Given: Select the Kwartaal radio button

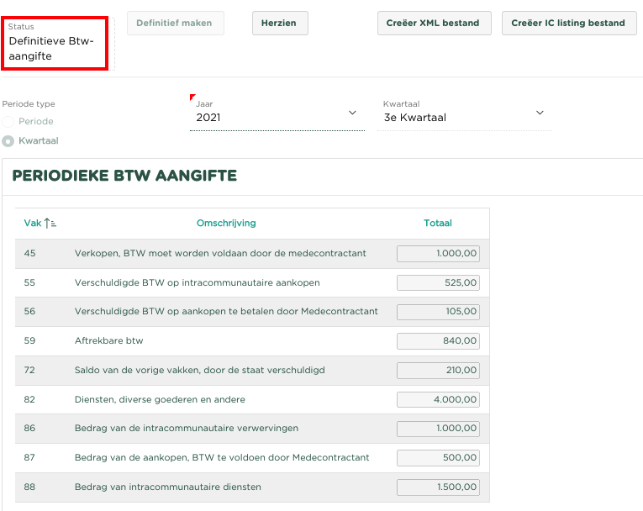Looking at the screenshot, I should tap(8, 141).
